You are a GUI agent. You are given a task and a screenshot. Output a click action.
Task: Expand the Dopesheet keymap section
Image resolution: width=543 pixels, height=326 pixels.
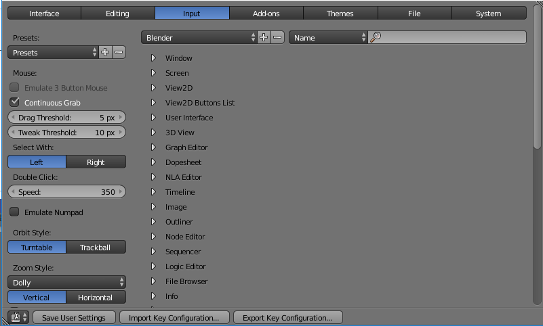click(x=153, y=162)
